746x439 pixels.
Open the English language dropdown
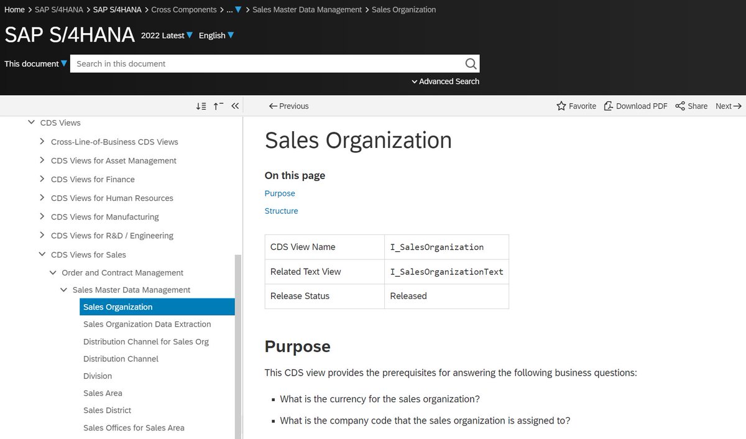point(216,35)
